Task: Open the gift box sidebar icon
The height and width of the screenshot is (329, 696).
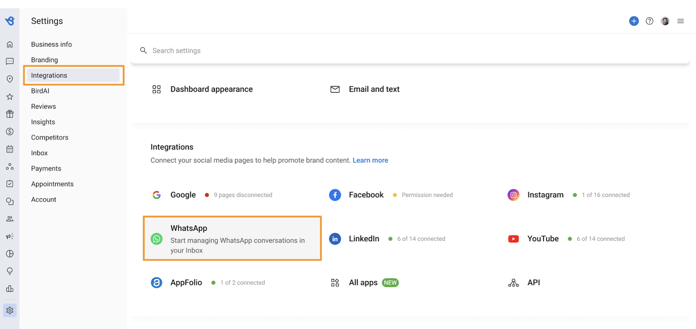Action: pos(10,114)
